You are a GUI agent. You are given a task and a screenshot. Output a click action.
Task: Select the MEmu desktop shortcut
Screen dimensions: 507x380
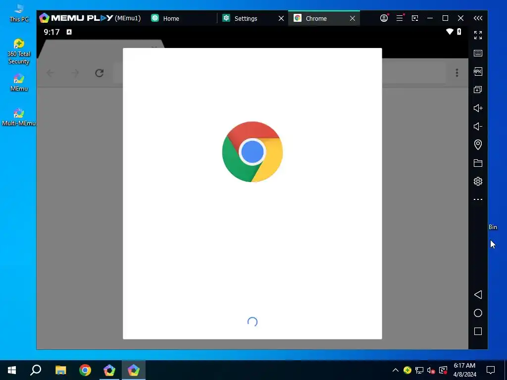[19, 83]
